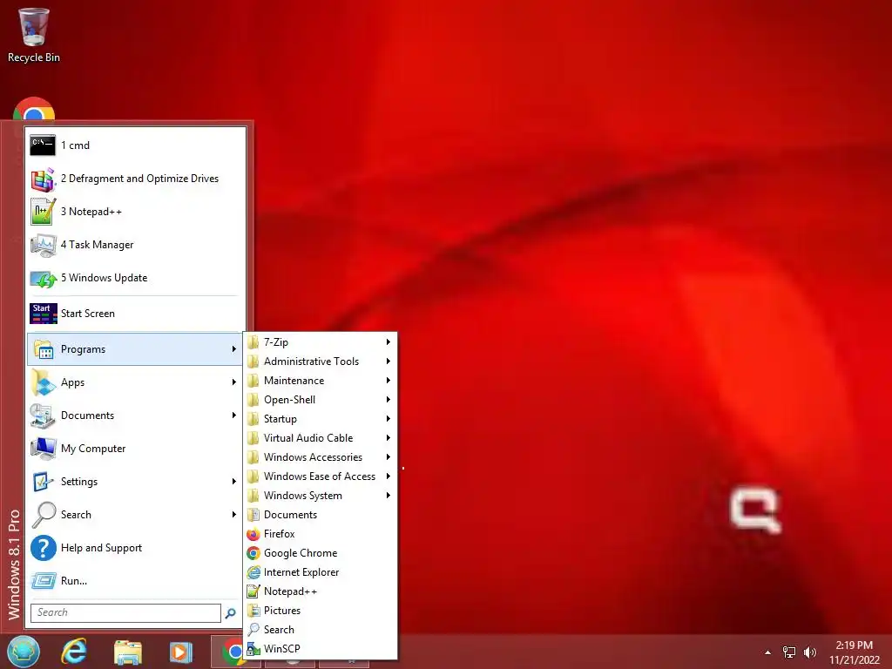This screenshot has width=892, height=669.
Task: Open the Documents item in the start menu
Action: pyautogui.click(x=135, y=416)
